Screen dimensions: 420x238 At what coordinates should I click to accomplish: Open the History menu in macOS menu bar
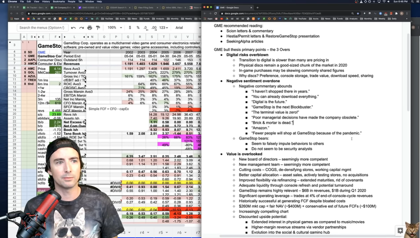46,2
